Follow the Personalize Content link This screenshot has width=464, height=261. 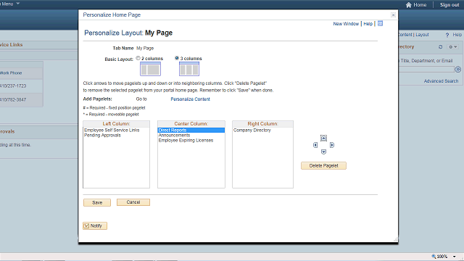(x=190, y=99)
